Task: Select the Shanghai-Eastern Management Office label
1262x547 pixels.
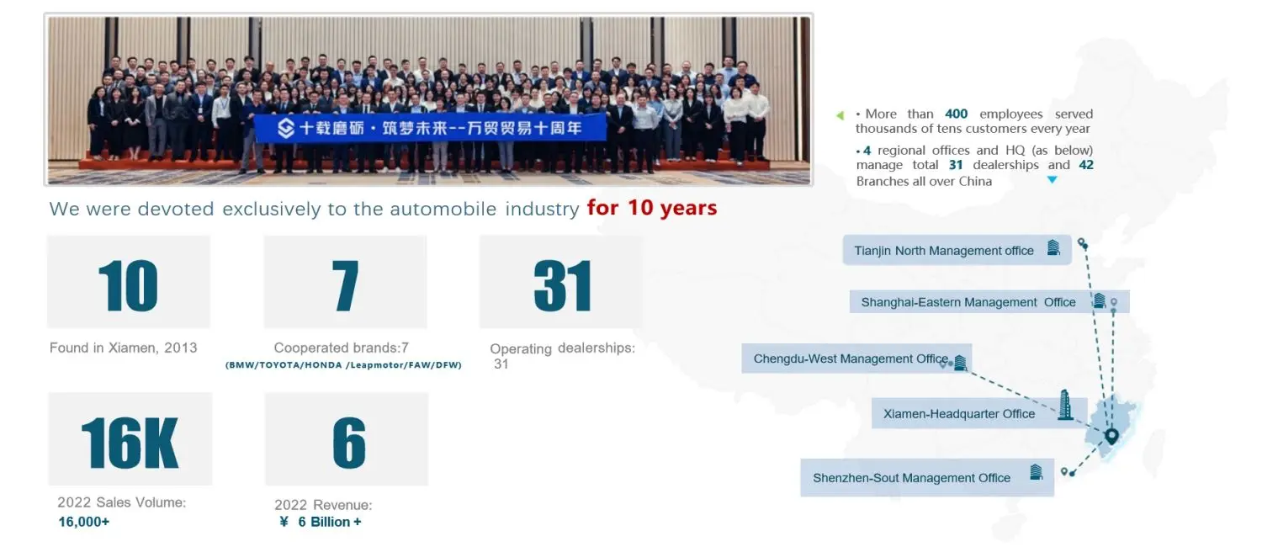Action: (989, 302)
